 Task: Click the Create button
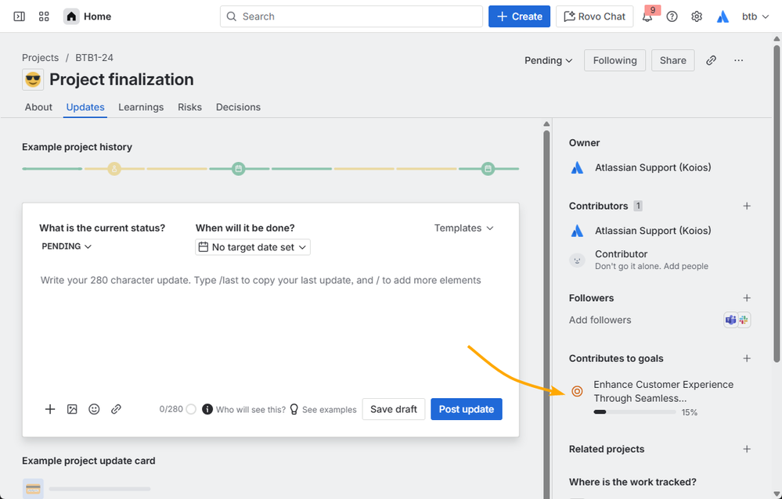point(519,16)
